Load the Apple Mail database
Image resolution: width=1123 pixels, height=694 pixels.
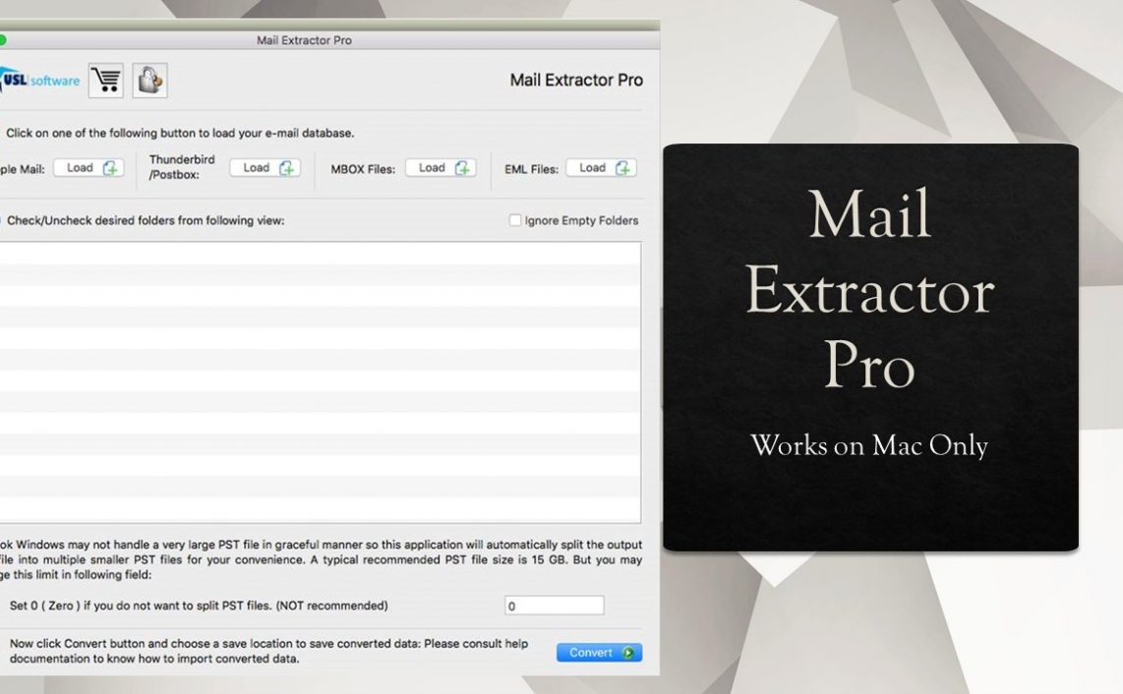tap(89, 168)
